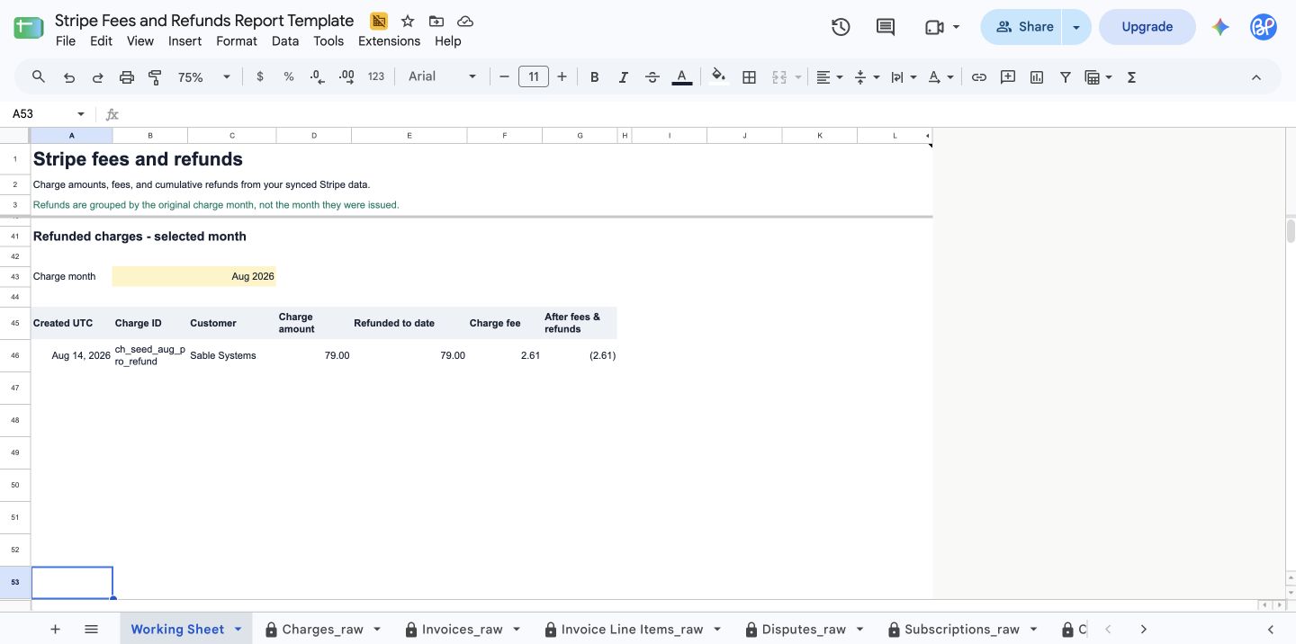The width and height of the screenshot is (1296, 644).
Task: Open the Share options dropdown arrow
Action: 1076,27
